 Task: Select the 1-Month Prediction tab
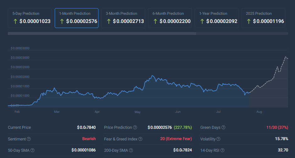pos(76,18)
